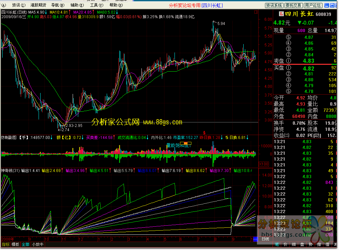Viewport: 339px width, 250px height.
Task: Click the 量能饱和度 marker box
Action: pyautogui.click(x=186, y=143)
